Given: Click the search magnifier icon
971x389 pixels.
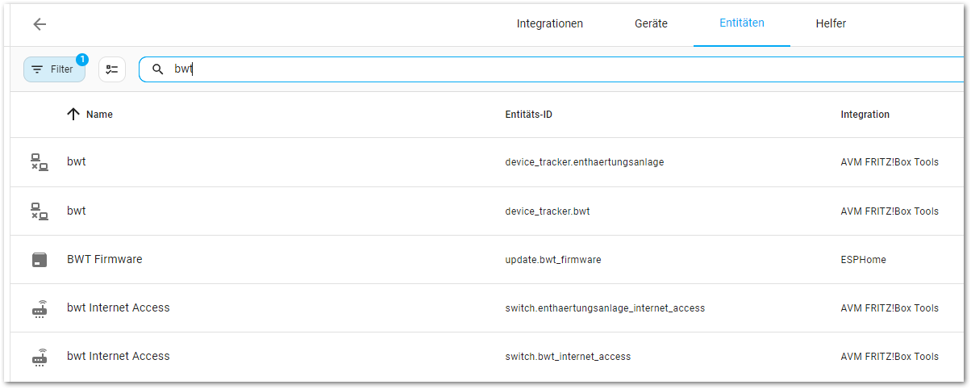Looking at the screenshot, I should 158,69.
